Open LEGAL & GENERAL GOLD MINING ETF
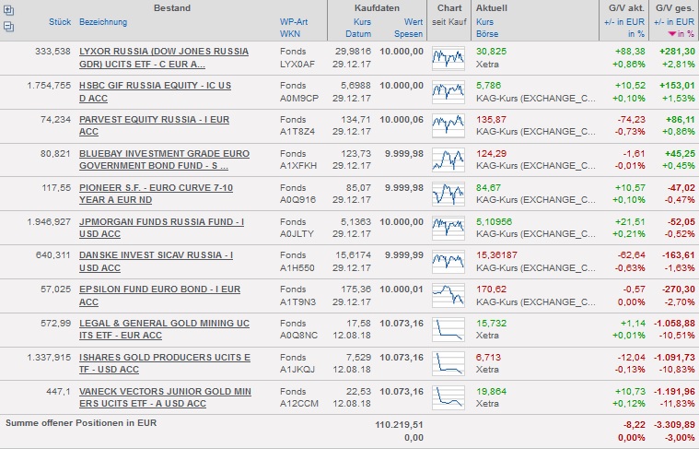Screen dimensions: 699x449 (x=165, y=329)
